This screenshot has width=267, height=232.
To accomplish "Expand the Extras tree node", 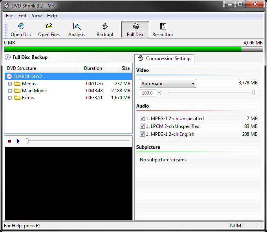I will (10, 98).
